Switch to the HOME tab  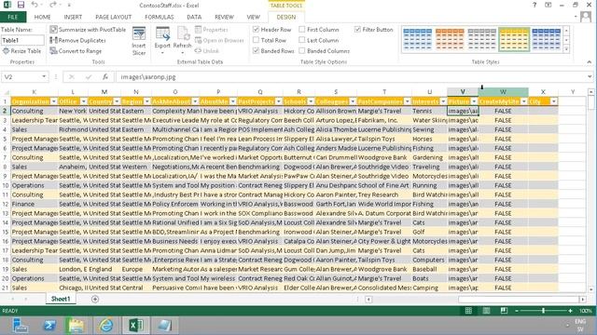[x=42, y=17]
